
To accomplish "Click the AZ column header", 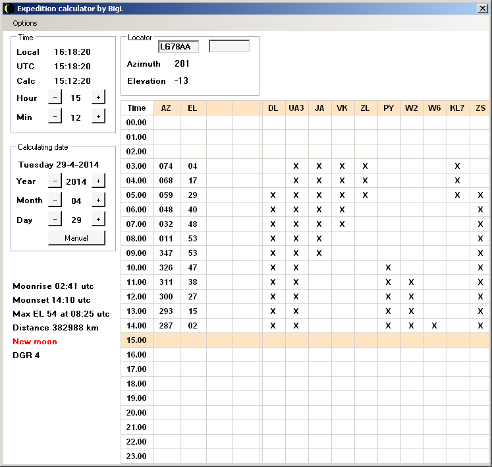I will 166,108.
